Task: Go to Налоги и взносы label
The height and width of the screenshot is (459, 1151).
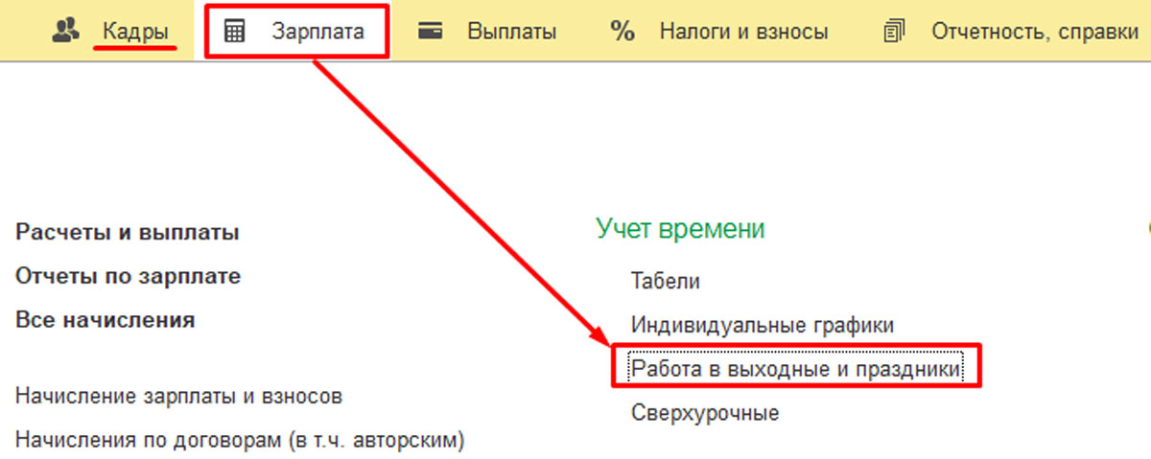Action: tap(743, 32)
